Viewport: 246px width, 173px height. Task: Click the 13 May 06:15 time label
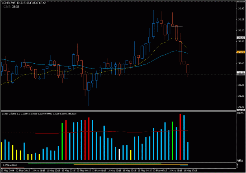175,171
